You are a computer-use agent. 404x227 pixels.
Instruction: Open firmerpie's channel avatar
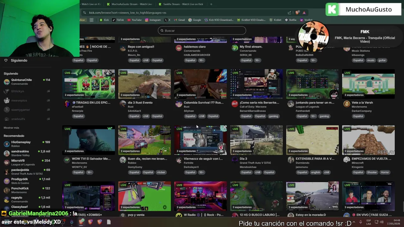click(x=67, y=104)
